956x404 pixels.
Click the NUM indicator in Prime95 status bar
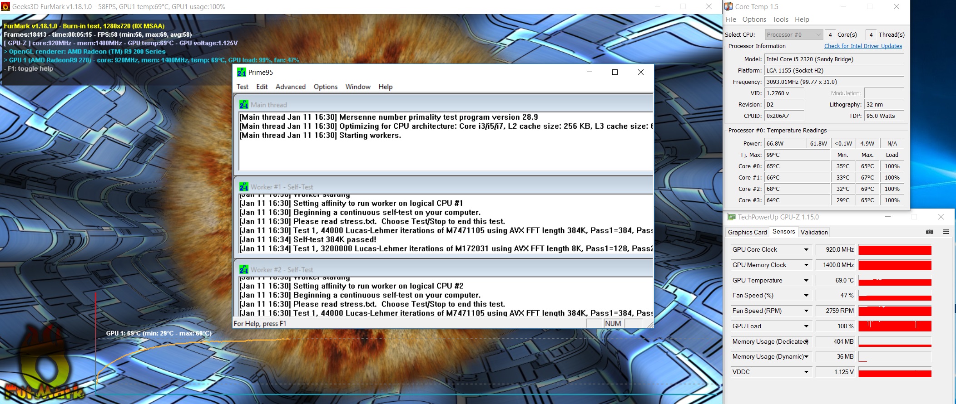[x=613, y=323]
